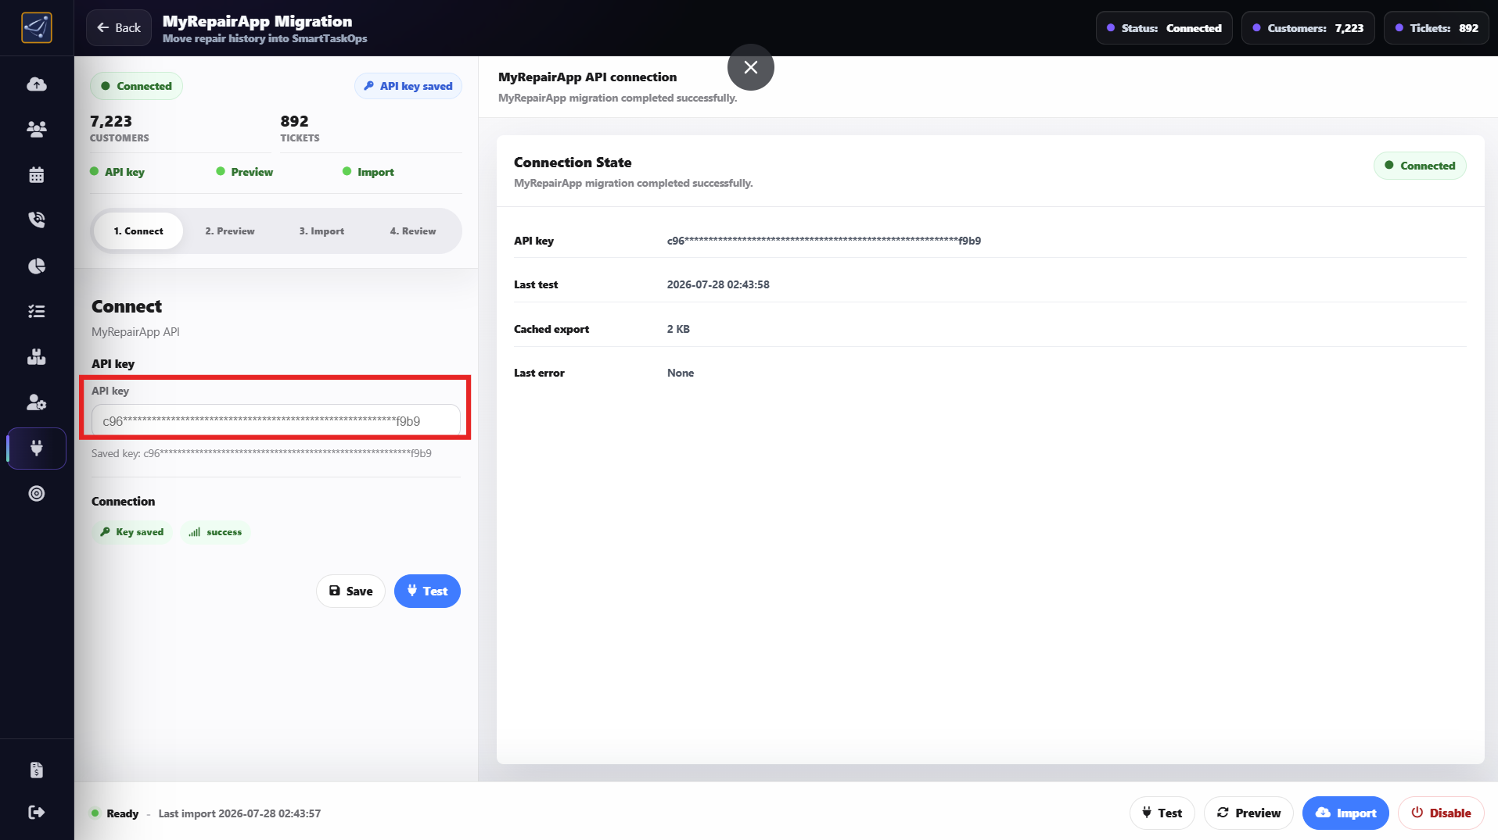Image resolution: width=1498 pixels, height=840 pixels.
Task: Open the calendar sidebar icon
Action: 37,174
